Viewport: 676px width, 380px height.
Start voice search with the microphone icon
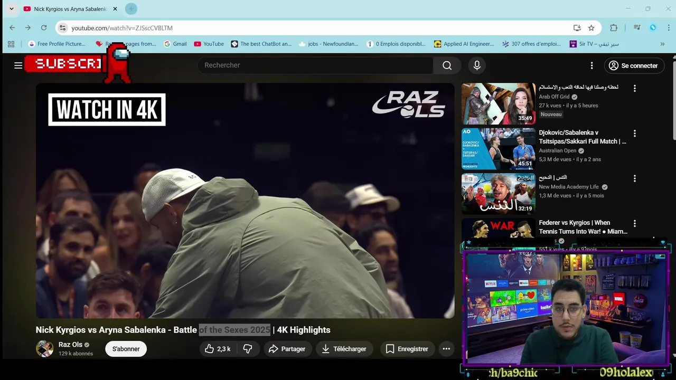pos(477,65)
